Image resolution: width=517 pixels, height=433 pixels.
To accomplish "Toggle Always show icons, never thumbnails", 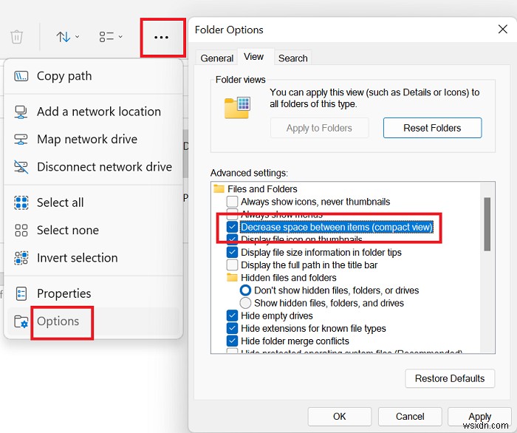I will tap(232, 202).
